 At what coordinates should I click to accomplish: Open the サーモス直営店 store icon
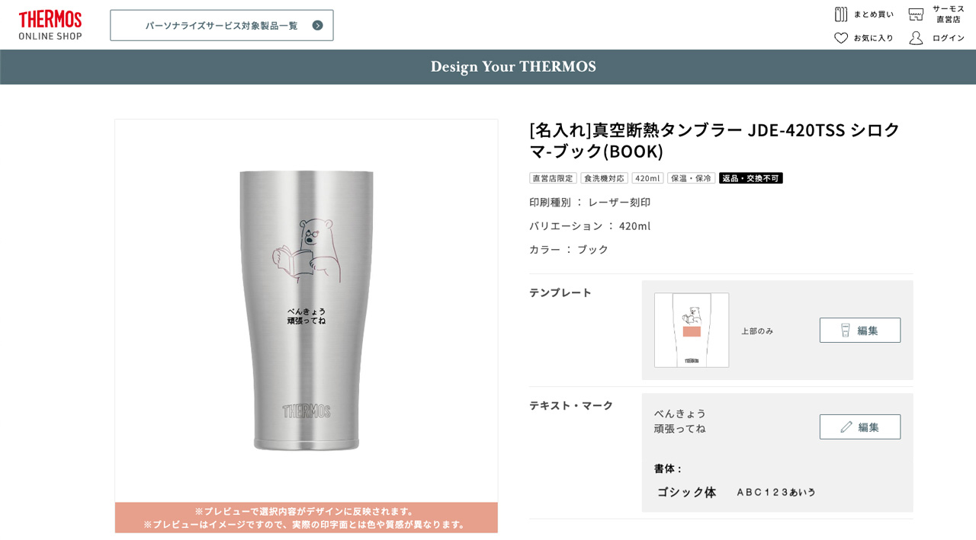click(916, 14)
